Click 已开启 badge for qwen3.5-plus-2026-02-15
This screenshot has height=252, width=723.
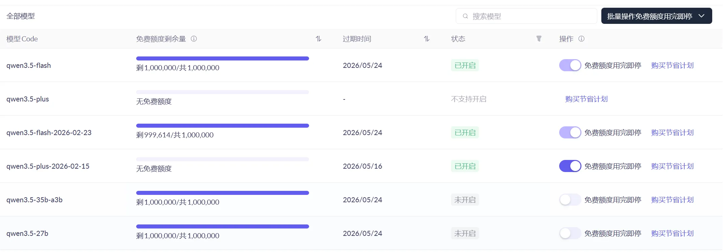click(x=465, y=166)
